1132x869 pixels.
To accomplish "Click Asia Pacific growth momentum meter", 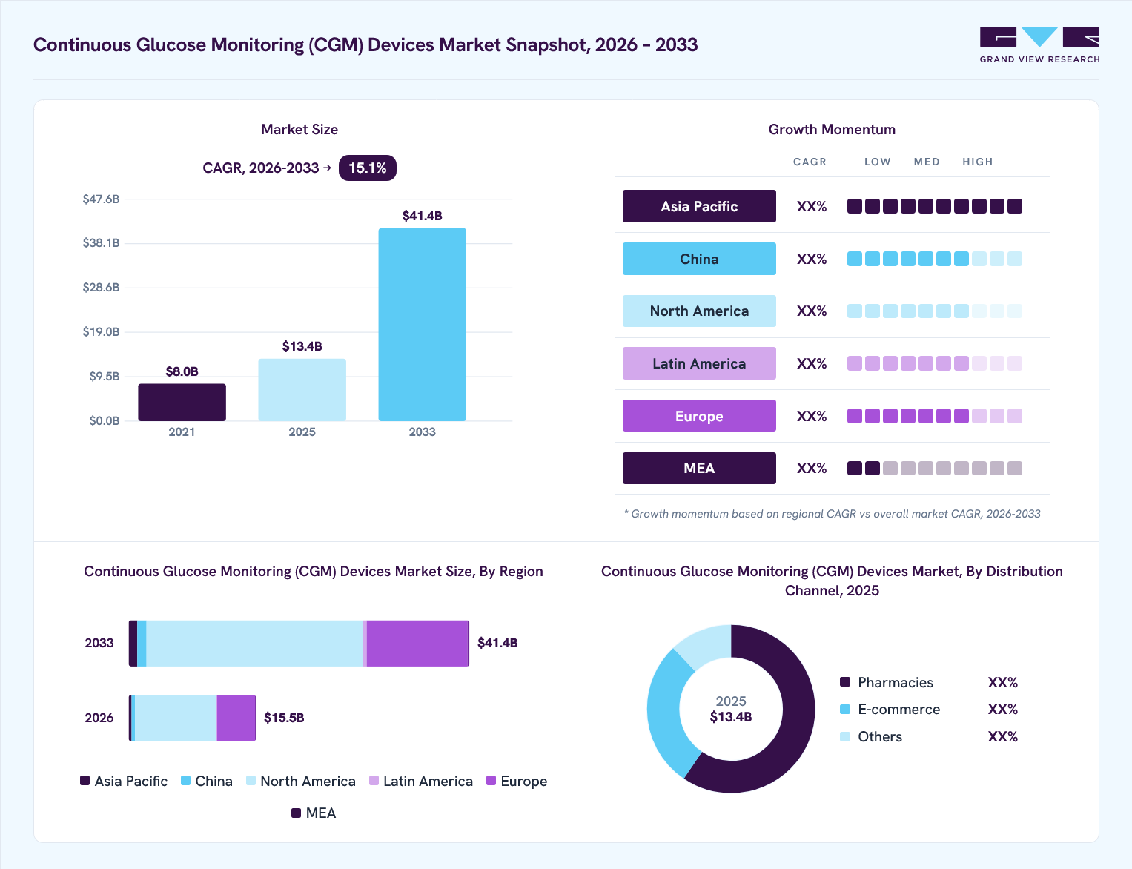I will [x=935, y=206].
